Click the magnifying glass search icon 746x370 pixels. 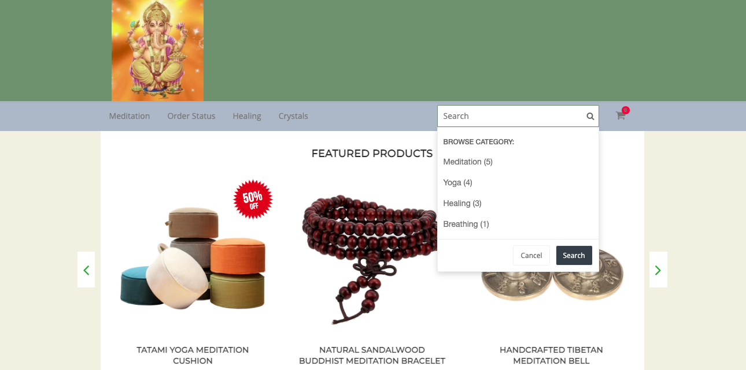(590, 116)
